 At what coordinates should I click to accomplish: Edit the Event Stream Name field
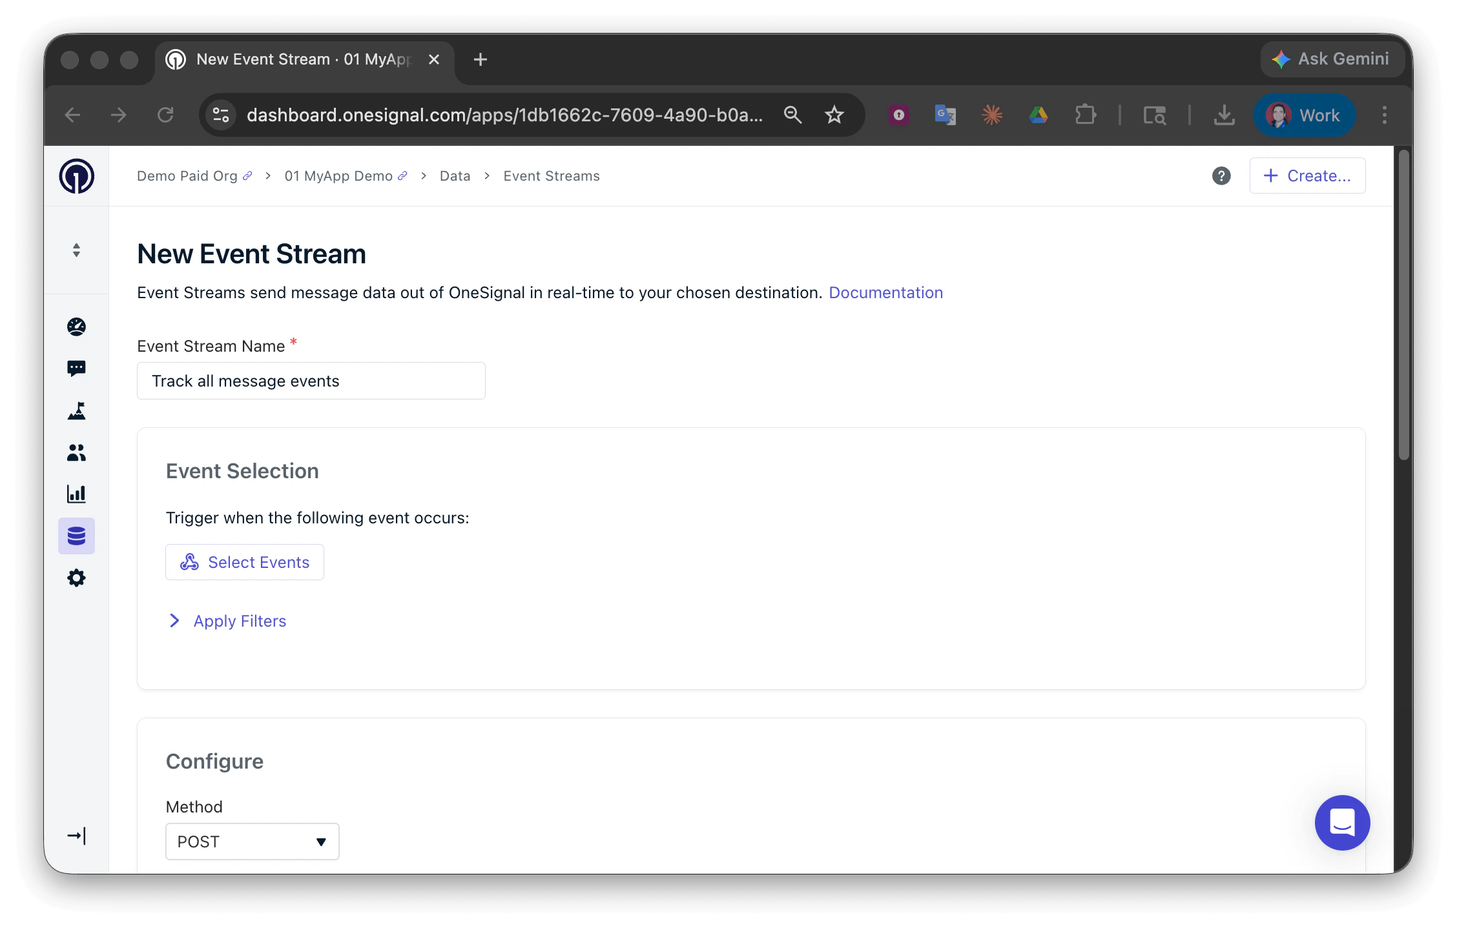pos(311,380)
